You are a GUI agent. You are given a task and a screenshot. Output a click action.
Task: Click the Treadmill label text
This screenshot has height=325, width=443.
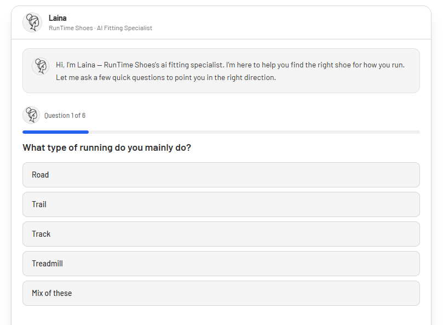pos(47,264)
